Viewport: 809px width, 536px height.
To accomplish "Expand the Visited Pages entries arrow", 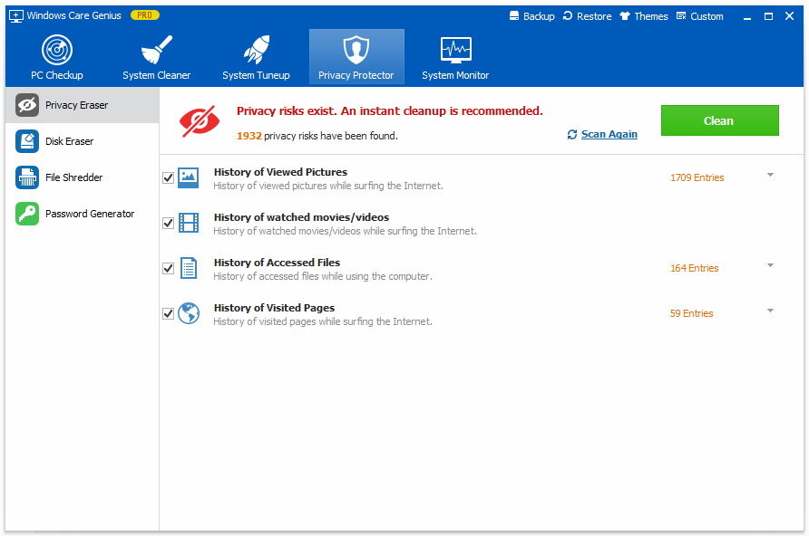I will tap(770, 311).
